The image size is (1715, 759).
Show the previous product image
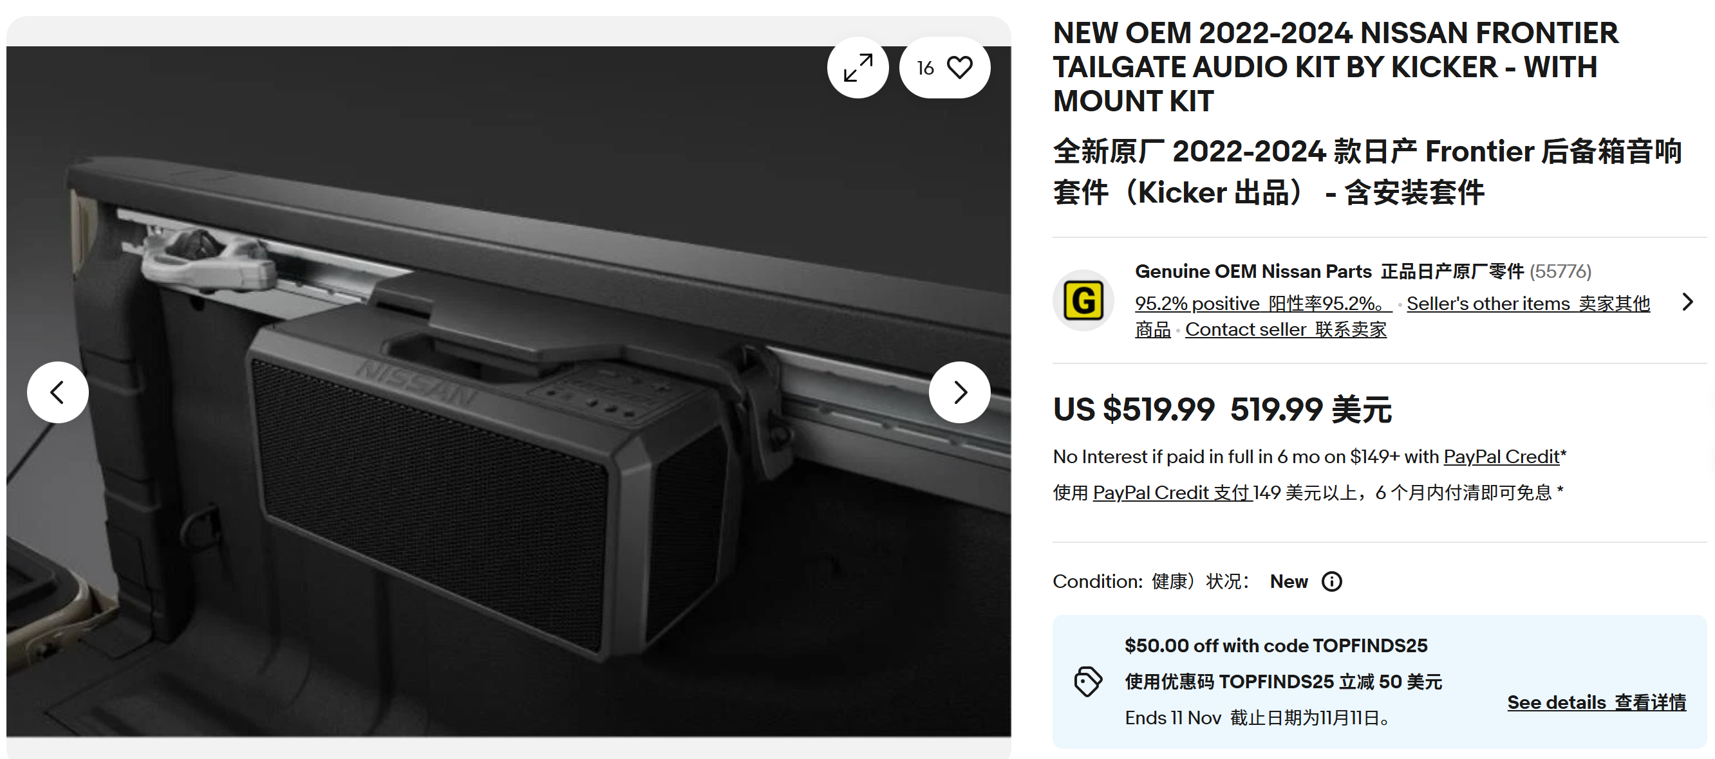pos(58,392)
